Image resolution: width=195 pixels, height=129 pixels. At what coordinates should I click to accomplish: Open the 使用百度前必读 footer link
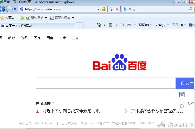[66, 123]
